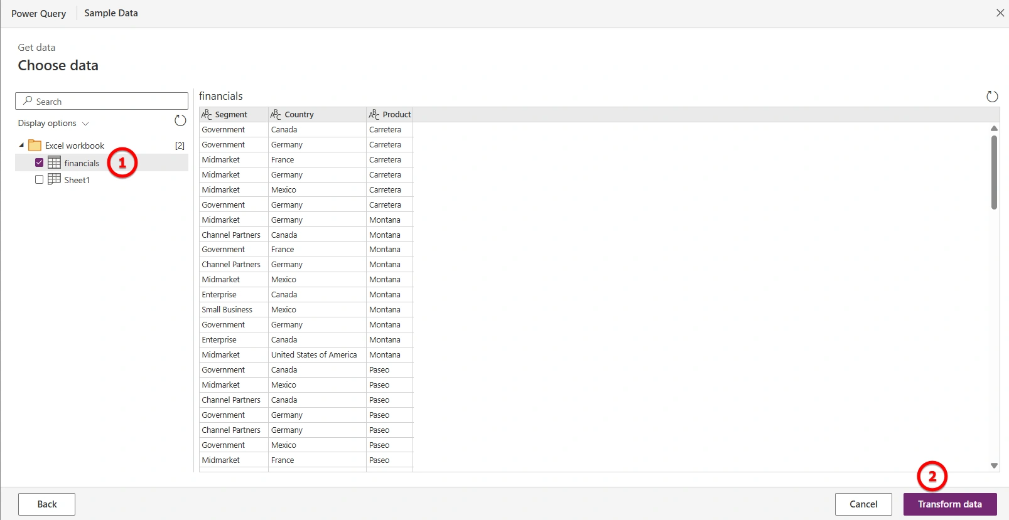
Task: Click the 'Choose data' heading
Action: coord(58,65)
